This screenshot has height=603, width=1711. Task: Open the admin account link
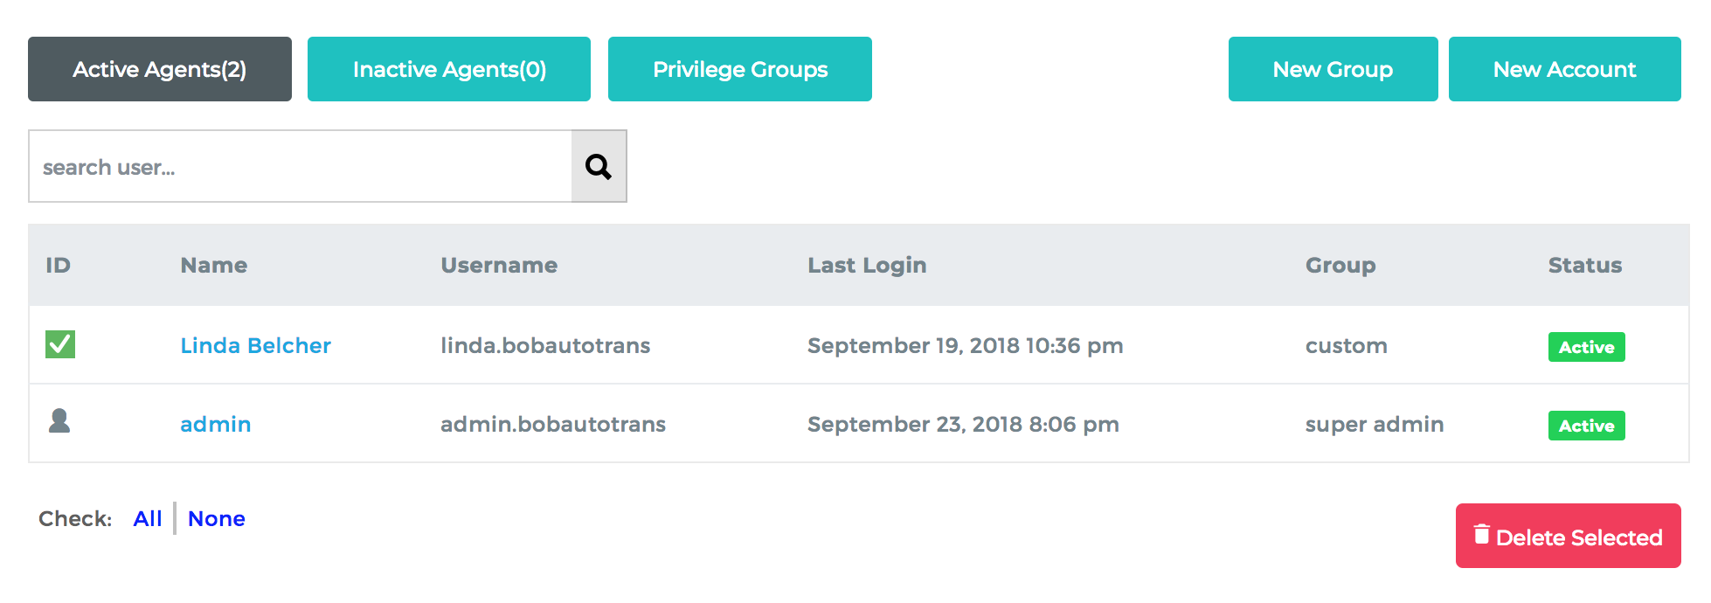pos(215,424)
